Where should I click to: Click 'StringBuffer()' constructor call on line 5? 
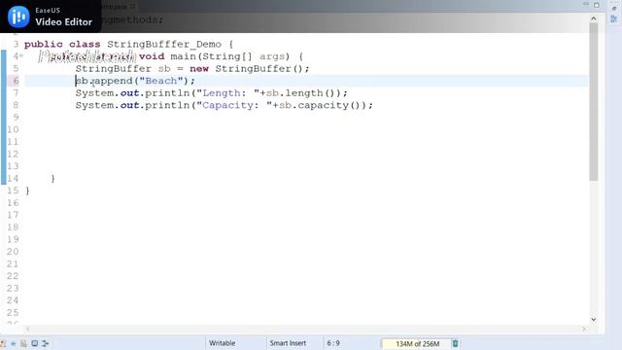point(259,69)
